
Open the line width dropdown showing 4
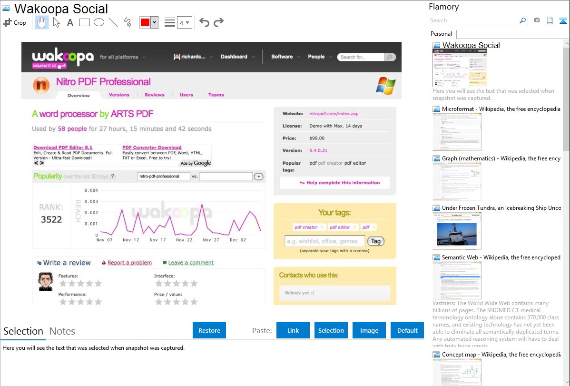(x=184, y=22)
